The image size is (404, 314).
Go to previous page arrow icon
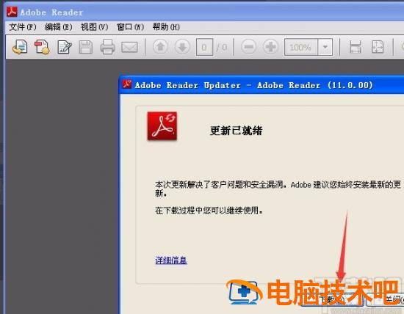point(161,47)
